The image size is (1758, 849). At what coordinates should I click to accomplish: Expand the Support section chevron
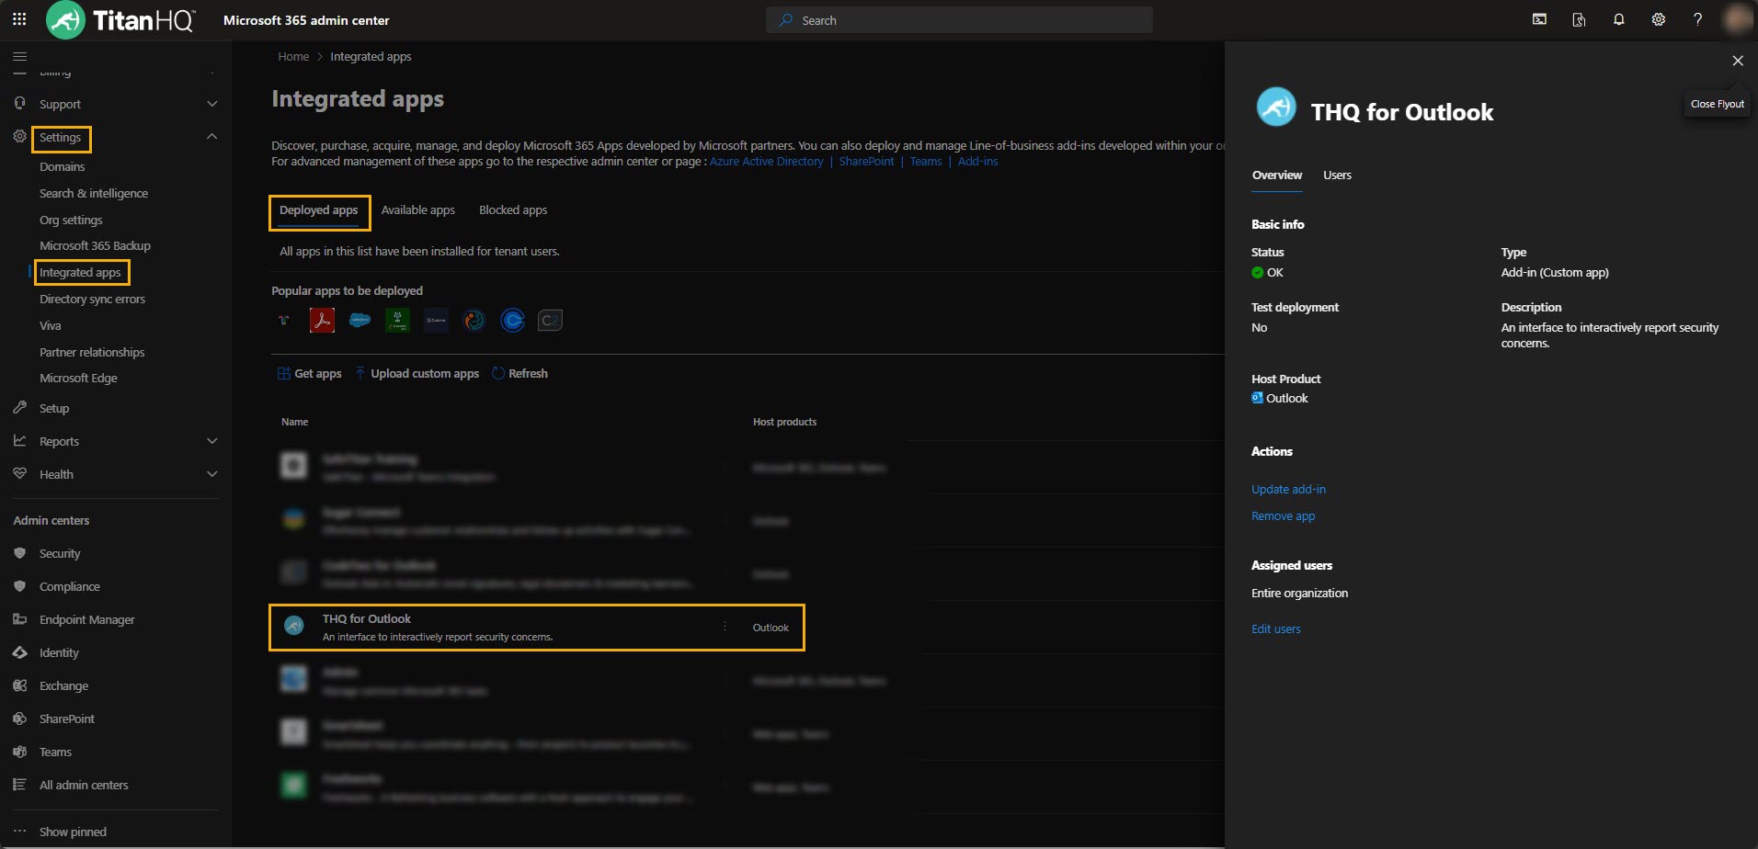tap(212, 104)
